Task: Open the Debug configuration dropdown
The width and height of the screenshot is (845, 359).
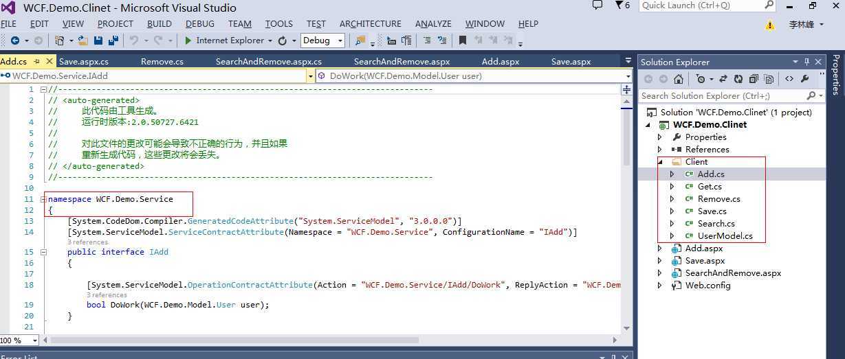Action: [x=322, y=40]
